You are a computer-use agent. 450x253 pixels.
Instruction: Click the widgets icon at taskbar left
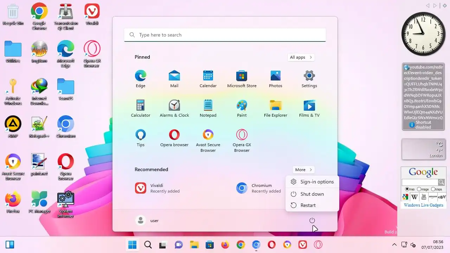9,245
